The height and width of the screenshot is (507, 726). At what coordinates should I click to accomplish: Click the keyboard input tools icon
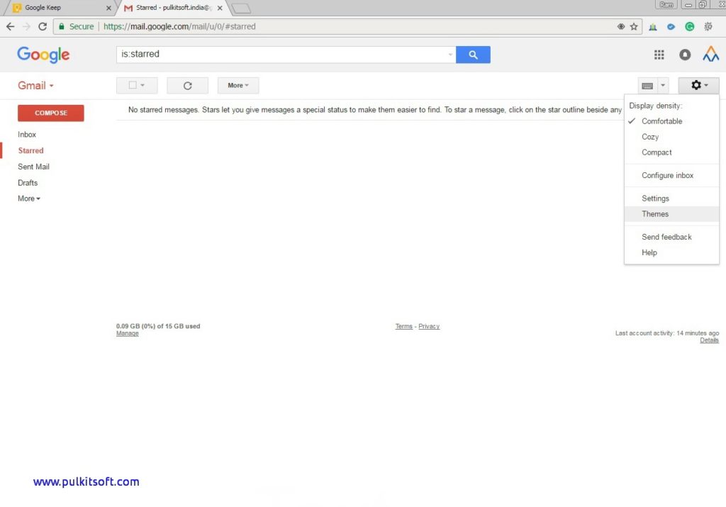click(647, 86)
